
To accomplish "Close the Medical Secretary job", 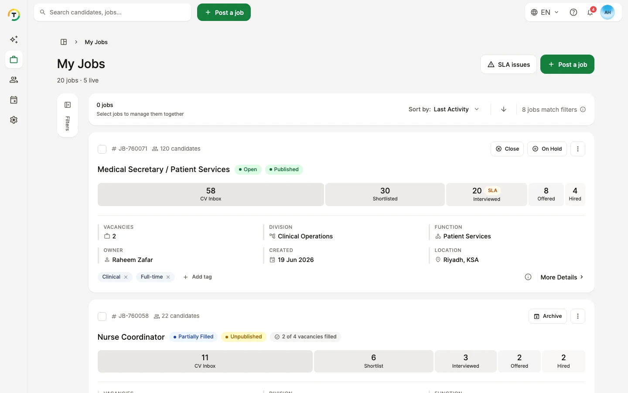I will [507, 149].
